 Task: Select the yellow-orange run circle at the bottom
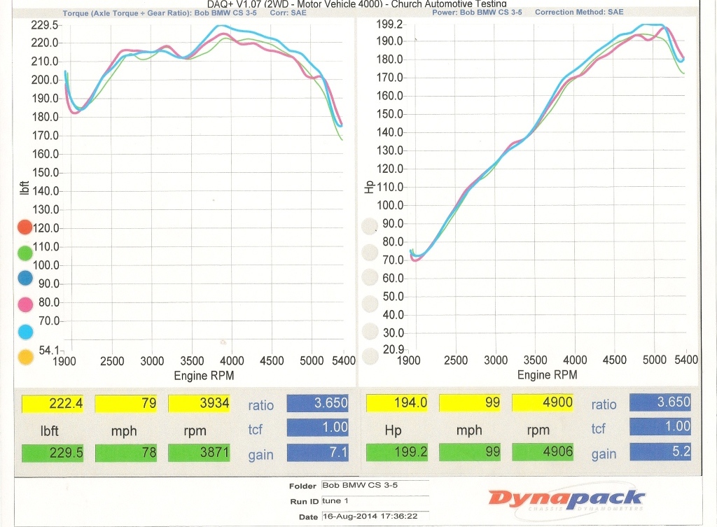(25, 357)
